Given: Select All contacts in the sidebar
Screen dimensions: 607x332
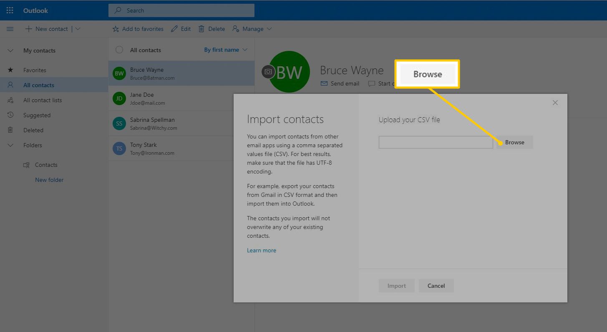Looking at the screenshot, I should click(54, 85).
